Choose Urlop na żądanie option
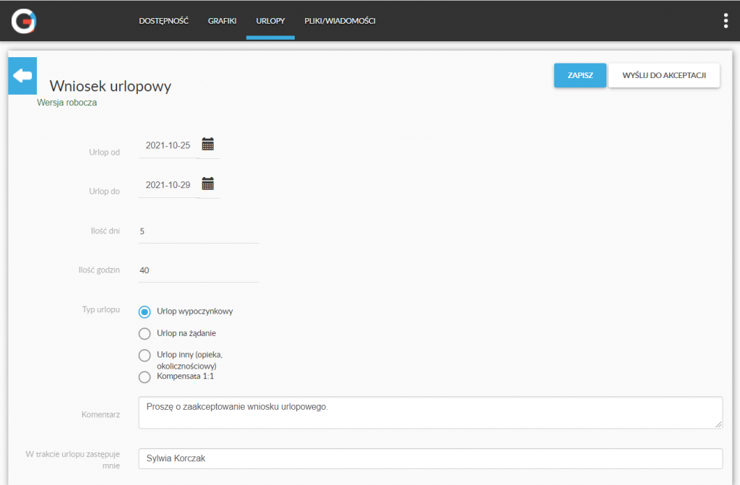This screenshot has width=740, height=485. [x=145, y=333]
